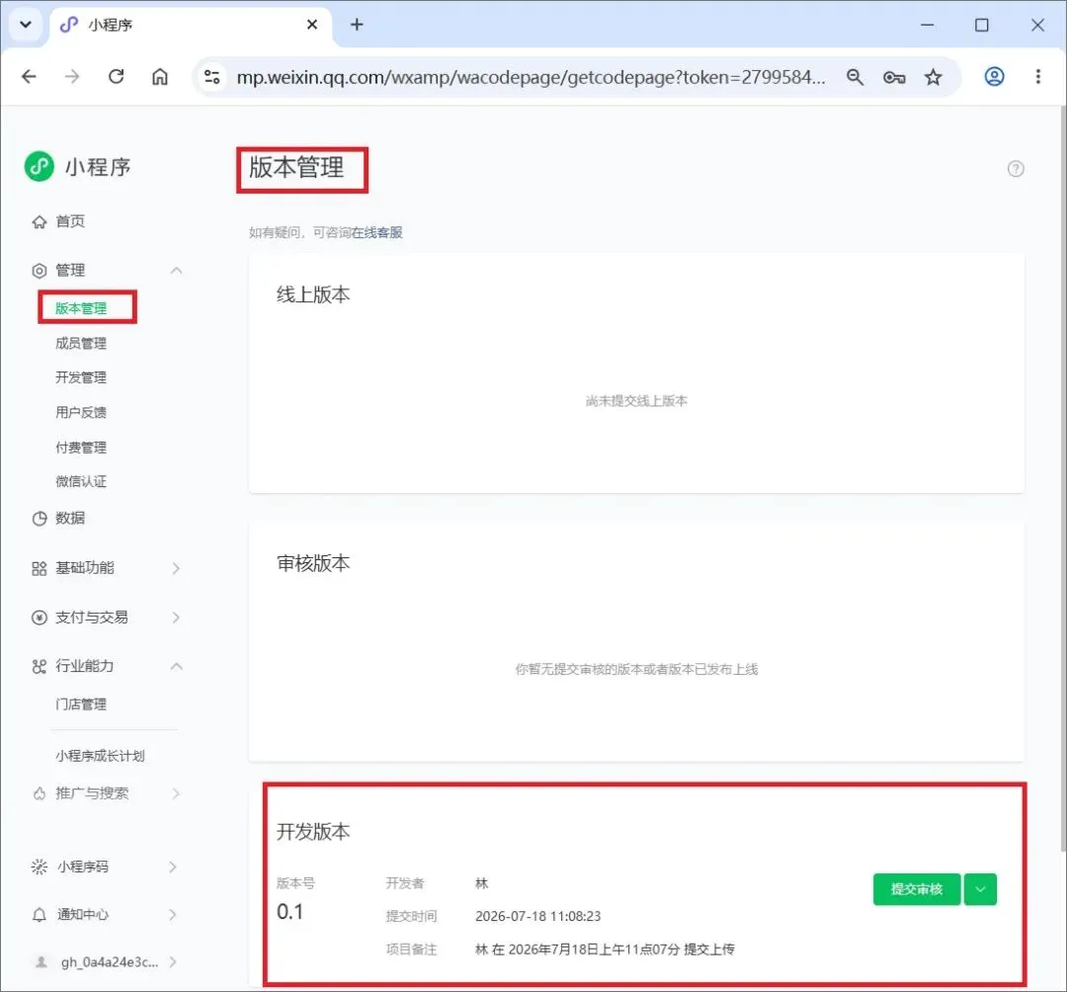Expand the 小程序码 menu chevron
The height and width of the screenshot is (992, 1067).
click(x=173, y=867)
